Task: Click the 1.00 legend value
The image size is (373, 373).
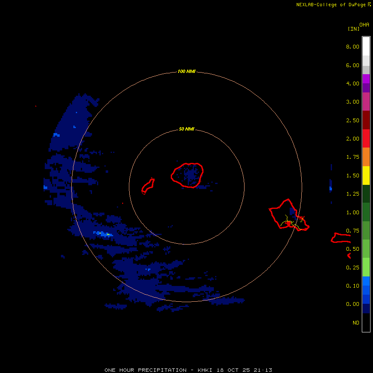Action: point(353,213)
